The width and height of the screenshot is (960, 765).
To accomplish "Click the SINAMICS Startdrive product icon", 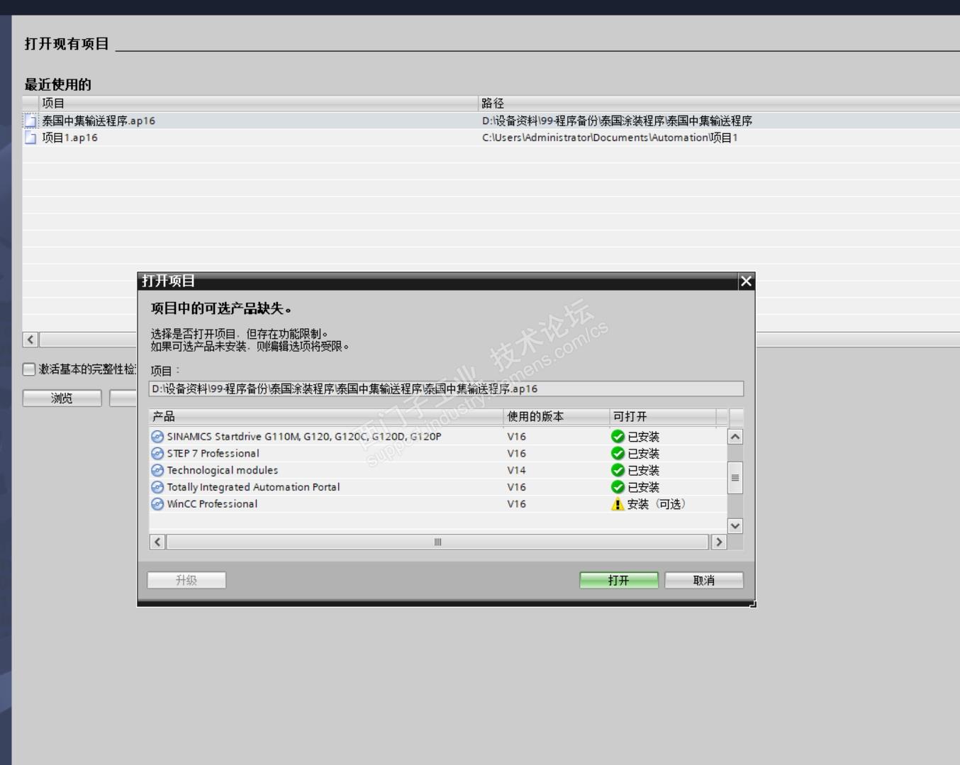I will pos(157,437).
